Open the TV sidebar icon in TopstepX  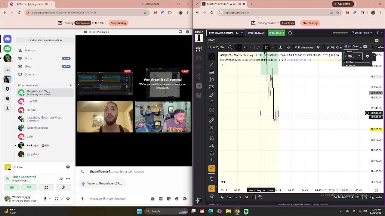click(x=199, y=86)
